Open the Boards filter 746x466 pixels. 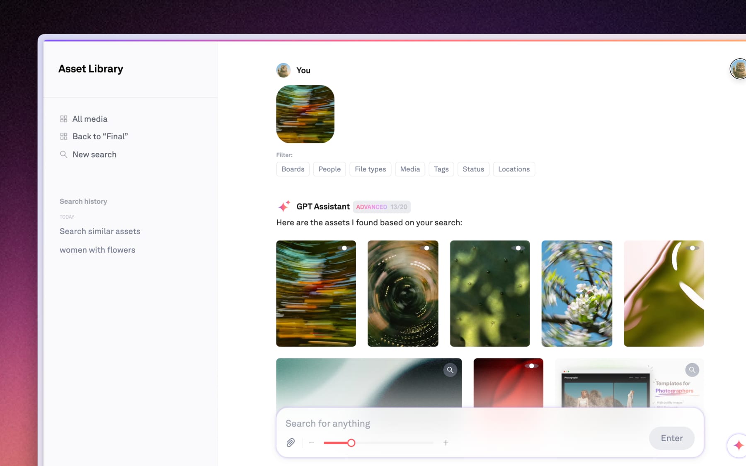(x=293, y=169)
